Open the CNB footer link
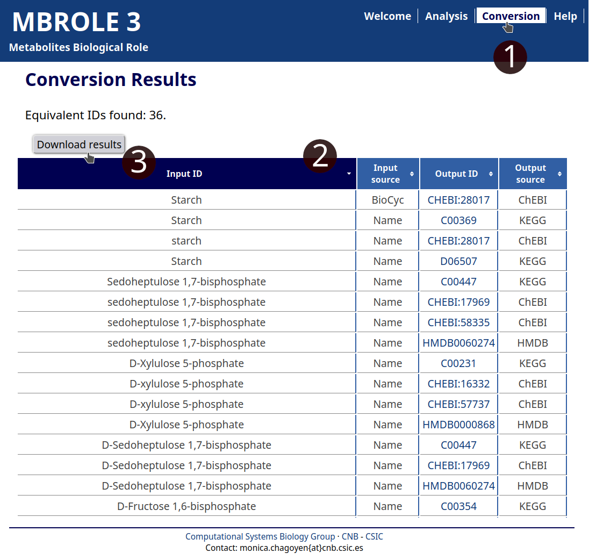The height and width of the screenshot is (560, 589). pos(350,536)
